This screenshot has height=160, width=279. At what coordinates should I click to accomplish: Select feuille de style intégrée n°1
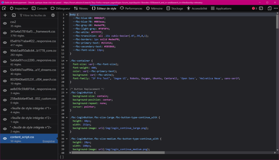click(29, 110)
